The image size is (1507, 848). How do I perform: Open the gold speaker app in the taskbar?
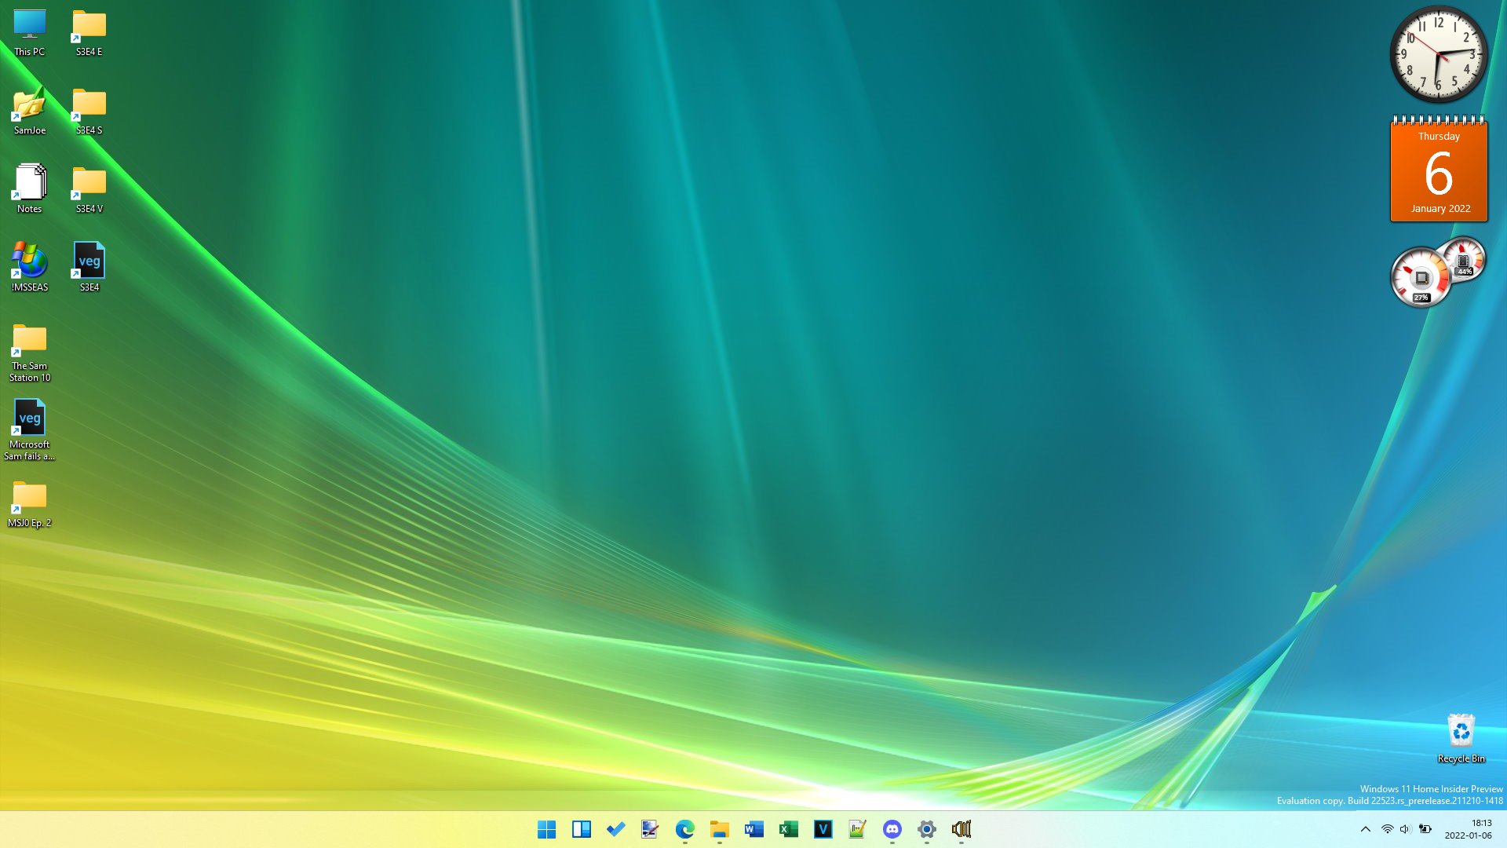961,829
